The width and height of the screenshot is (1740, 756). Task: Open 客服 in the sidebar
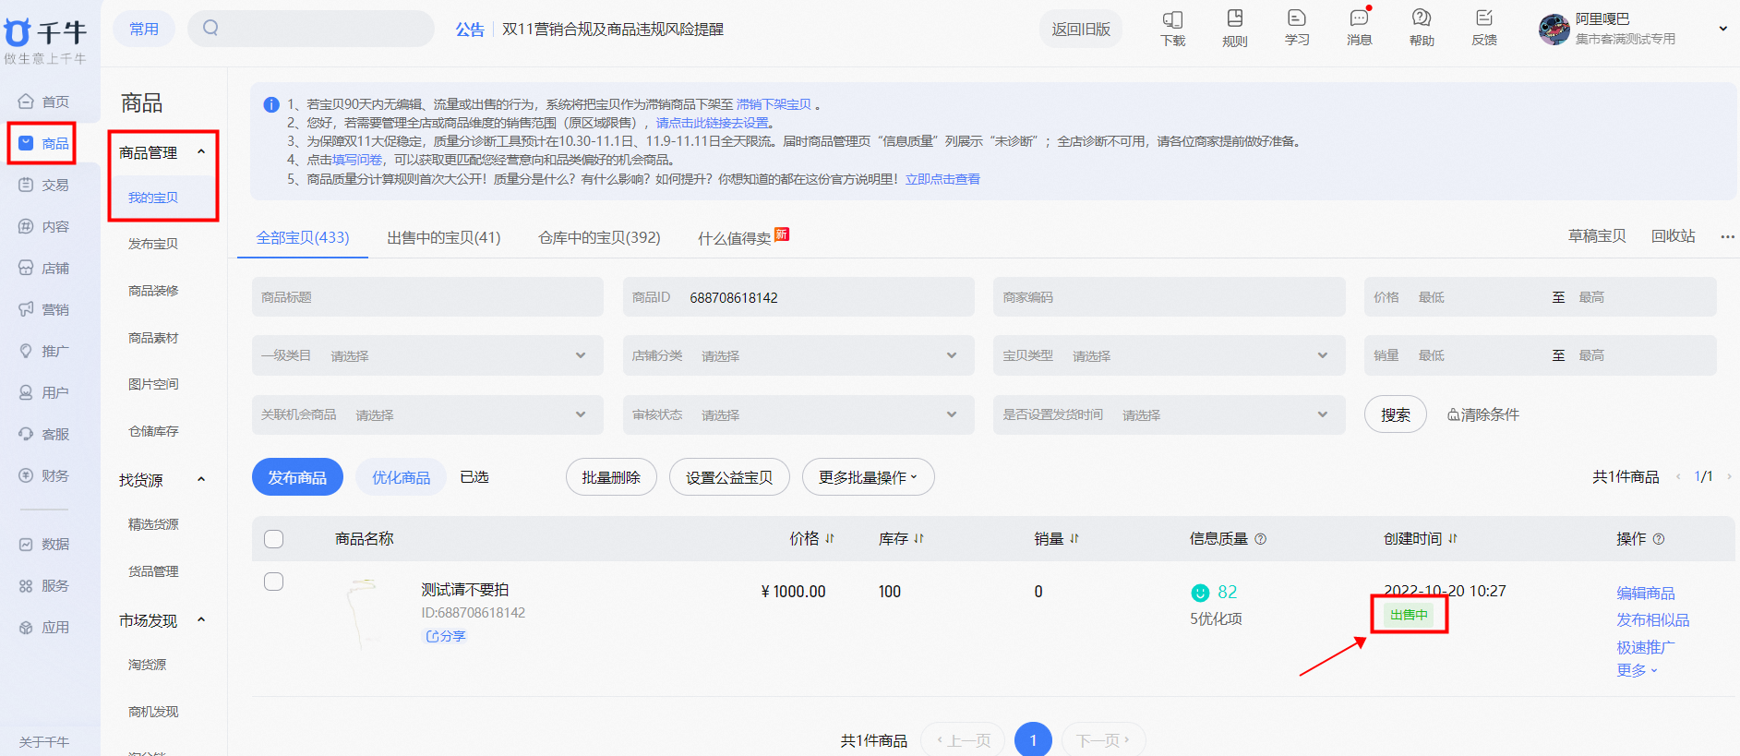[x=44, y=434]
